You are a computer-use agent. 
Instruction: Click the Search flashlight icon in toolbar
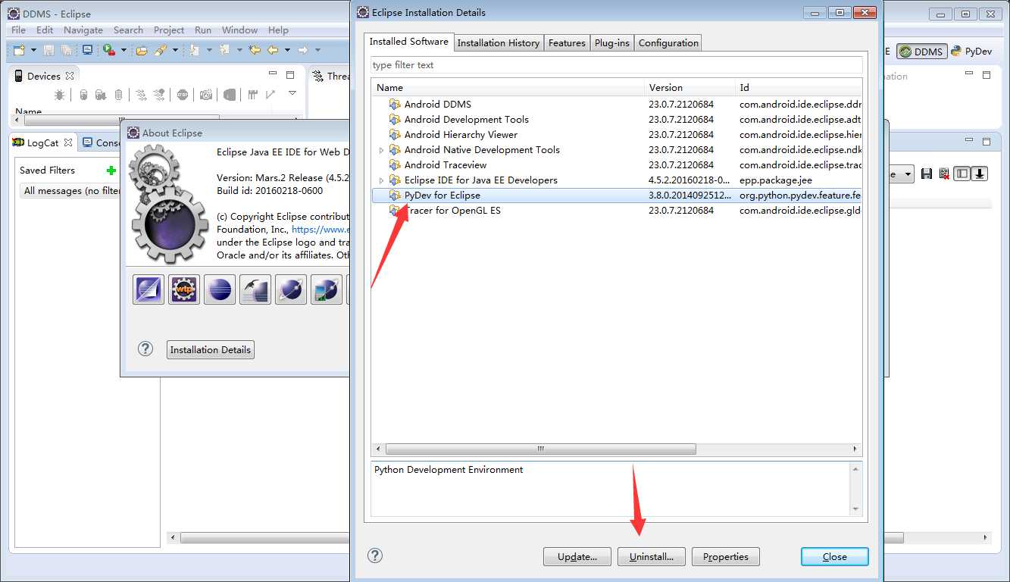pos(161,50)
